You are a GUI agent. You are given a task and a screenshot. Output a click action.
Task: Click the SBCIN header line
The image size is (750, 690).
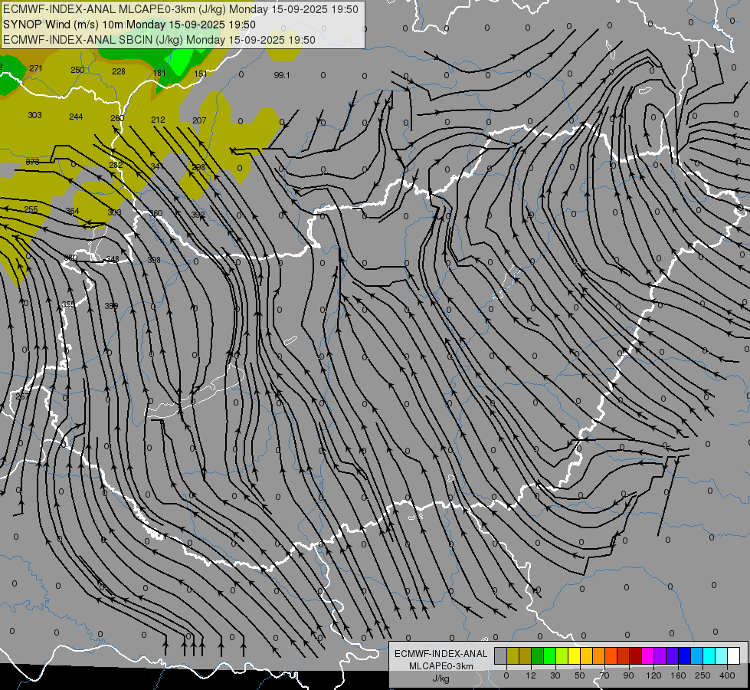(x=159, y=40)
